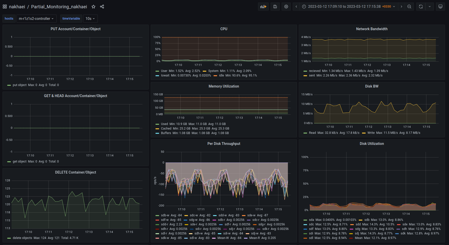Refresh the dashboard
The height and width of the screenshot is (245, 449).
tap(421, 7)
